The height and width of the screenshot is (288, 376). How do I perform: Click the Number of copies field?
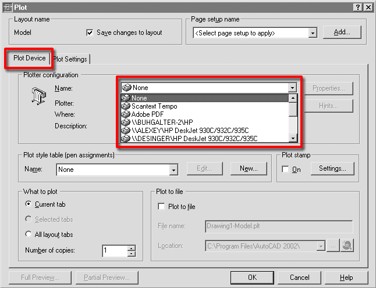point(115,251)
